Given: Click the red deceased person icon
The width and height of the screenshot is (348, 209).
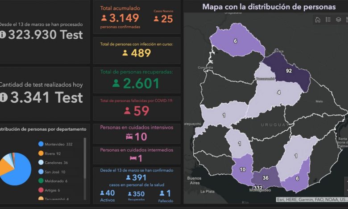Looking at the screenshot, I should click(x=127, y=111).
